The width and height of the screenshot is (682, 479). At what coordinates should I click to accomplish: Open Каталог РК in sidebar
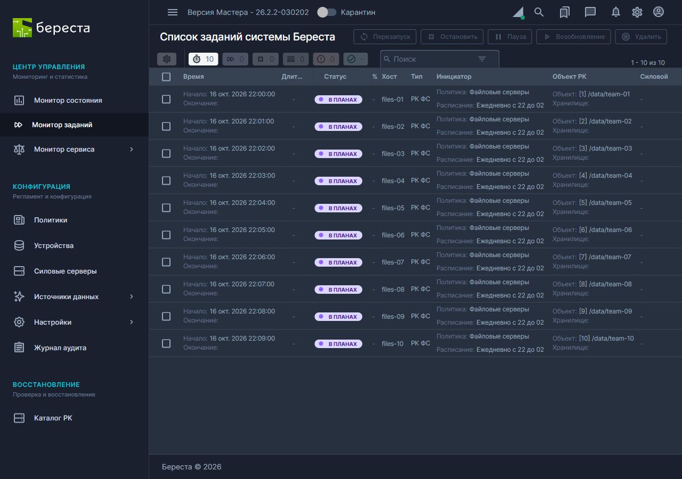pos(74,418)
